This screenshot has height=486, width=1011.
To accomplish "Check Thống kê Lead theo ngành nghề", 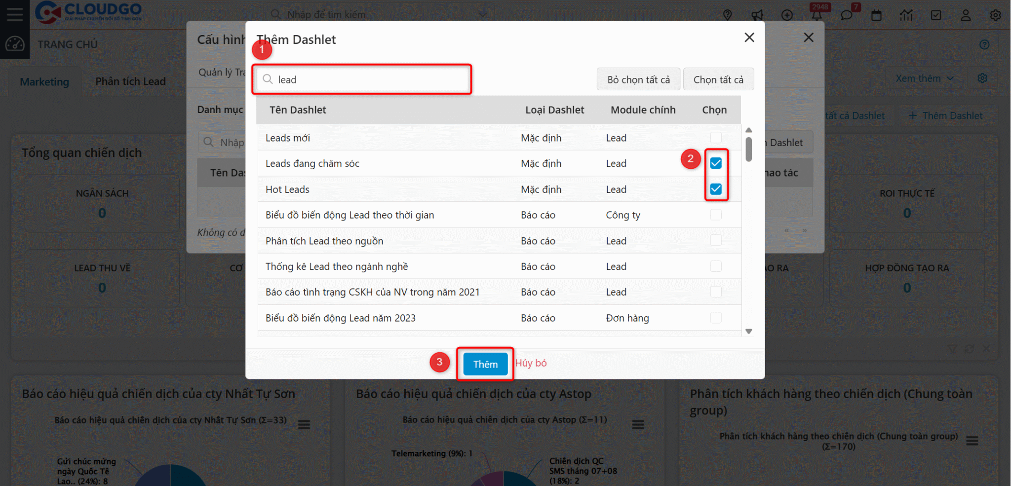I will click(x=716, y=266).
